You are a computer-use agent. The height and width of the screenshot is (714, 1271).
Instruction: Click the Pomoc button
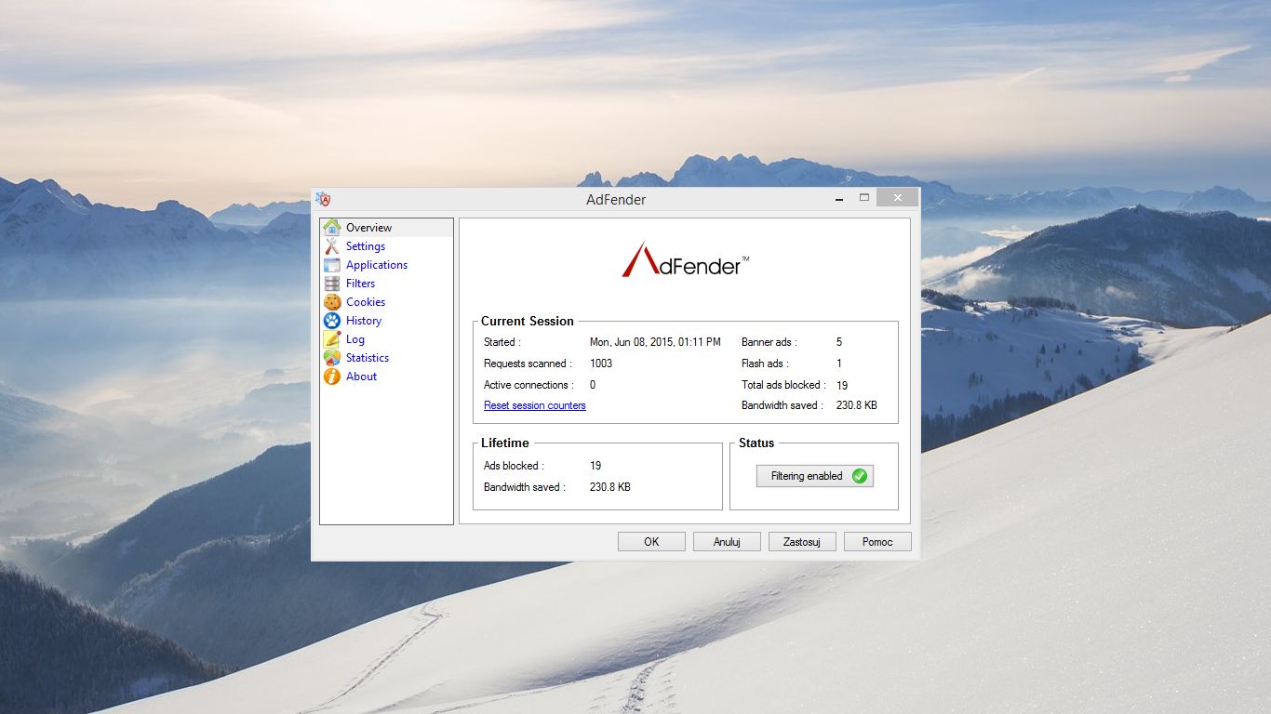click(877, 542)
